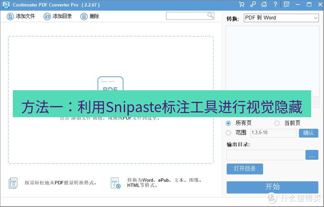Click the key registration icon
This screenshot has width=324, height=207.
[x=253, y=4]
